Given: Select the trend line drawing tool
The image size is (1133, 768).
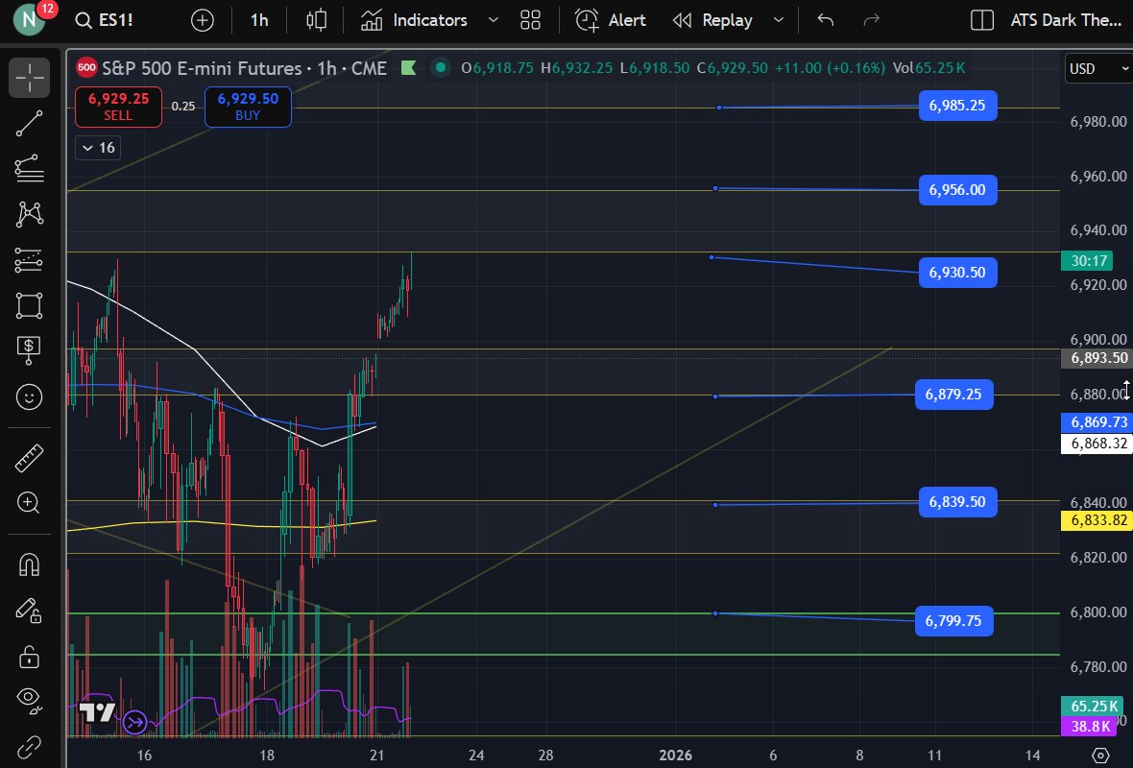Looking at the screenshot, I should click(x=29, y=124).
